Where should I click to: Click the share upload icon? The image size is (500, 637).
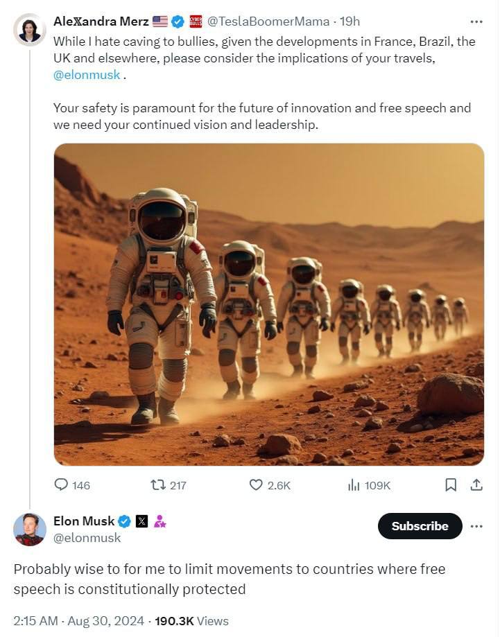pos(476,485)
